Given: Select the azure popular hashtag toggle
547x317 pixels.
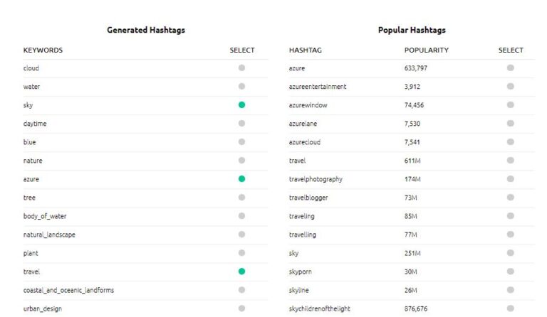Looking at the screenshot, I should tap(511, 68).
